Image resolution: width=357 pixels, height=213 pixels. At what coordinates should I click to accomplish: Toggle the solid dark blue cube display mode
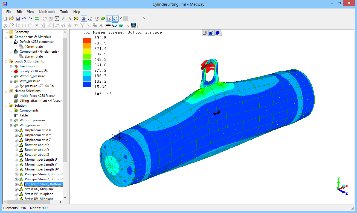pos(217,33)
